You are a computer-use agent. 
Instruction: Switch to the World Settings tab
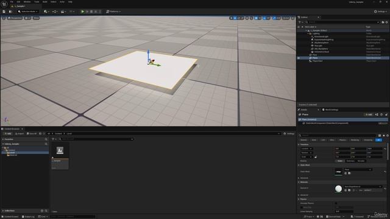point(330,109)
